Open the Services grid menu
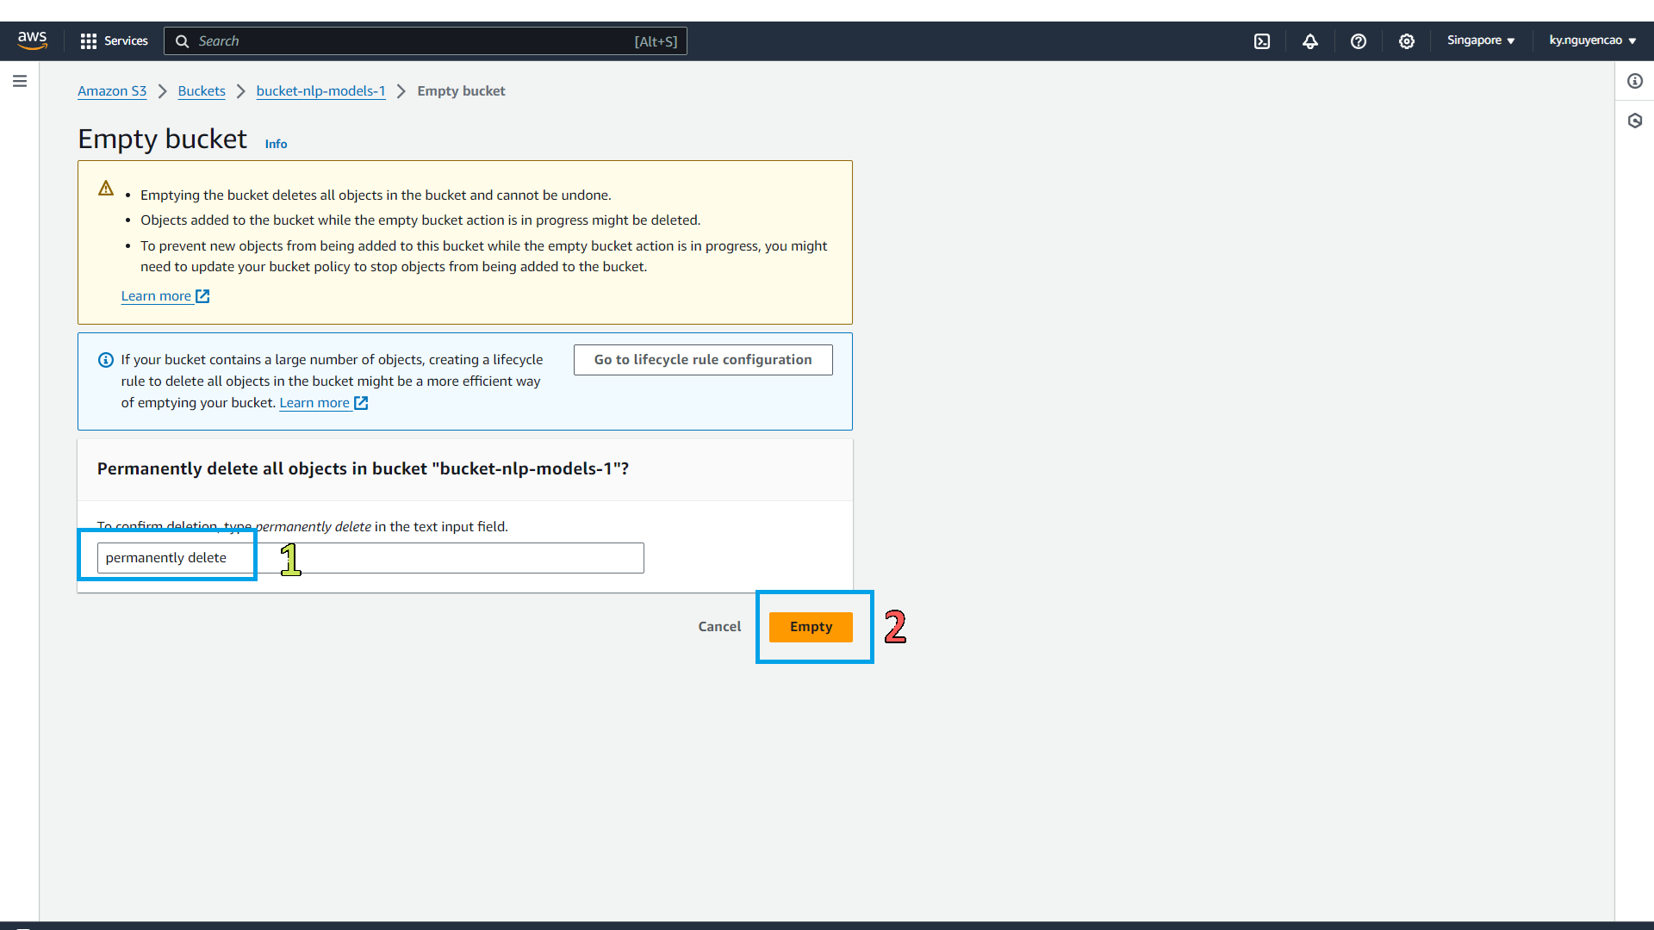 114,40
